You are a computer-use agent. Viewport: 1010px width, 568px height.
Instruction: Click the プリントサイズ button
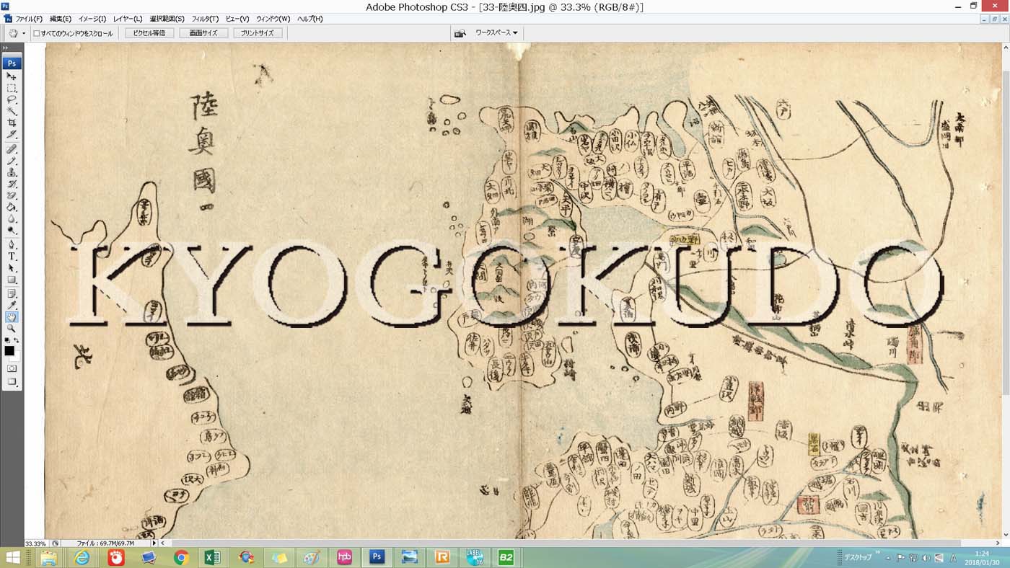click(258, 33)
